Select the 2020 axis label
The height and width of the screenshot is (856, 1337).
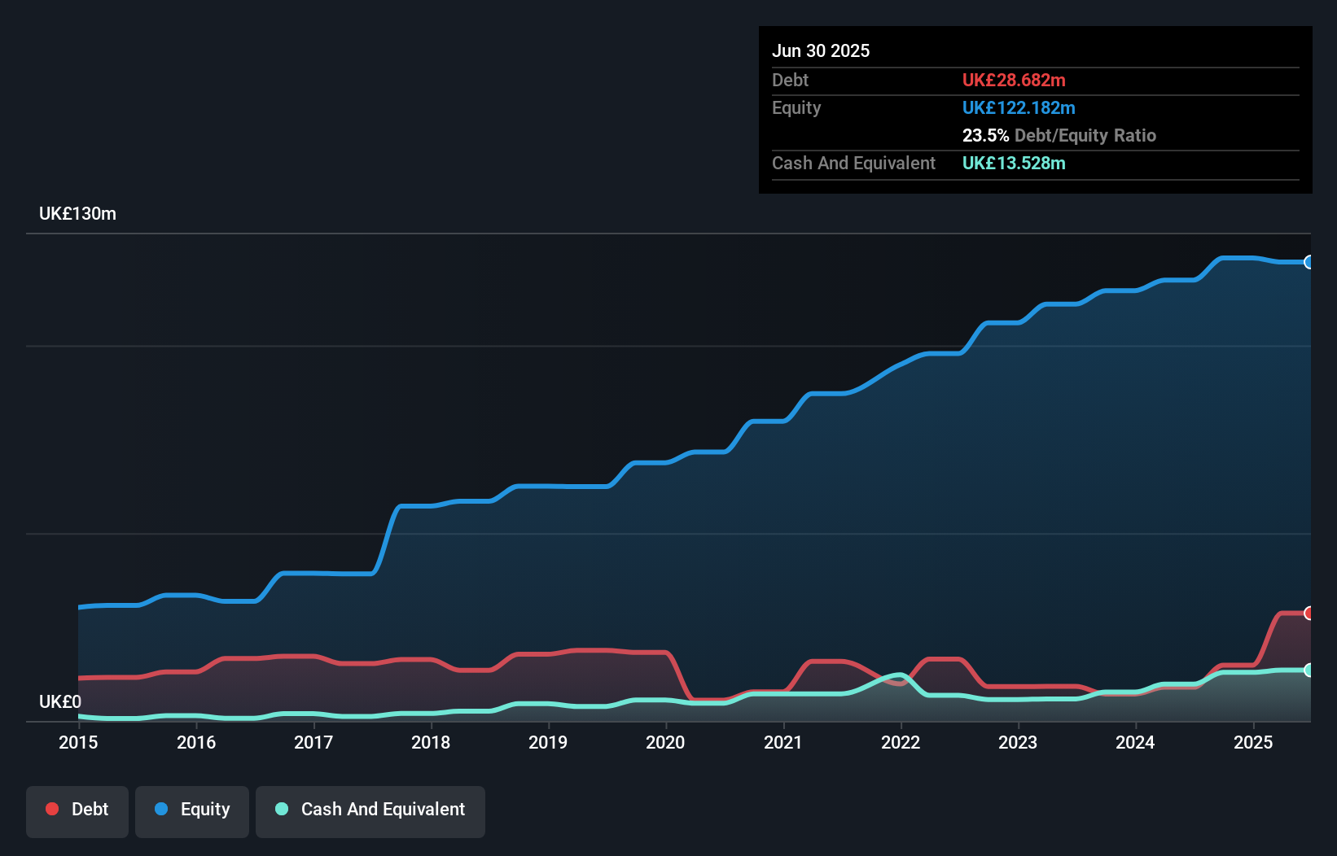(664, 742)
